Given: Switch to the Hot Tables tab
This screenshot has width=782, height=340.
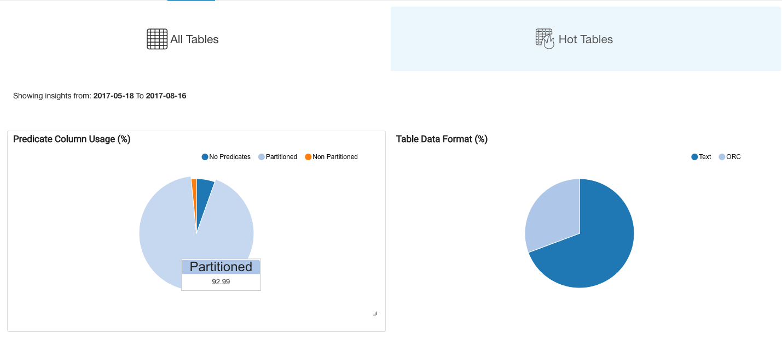Looking at the screenshot, I should click(586, 39).
